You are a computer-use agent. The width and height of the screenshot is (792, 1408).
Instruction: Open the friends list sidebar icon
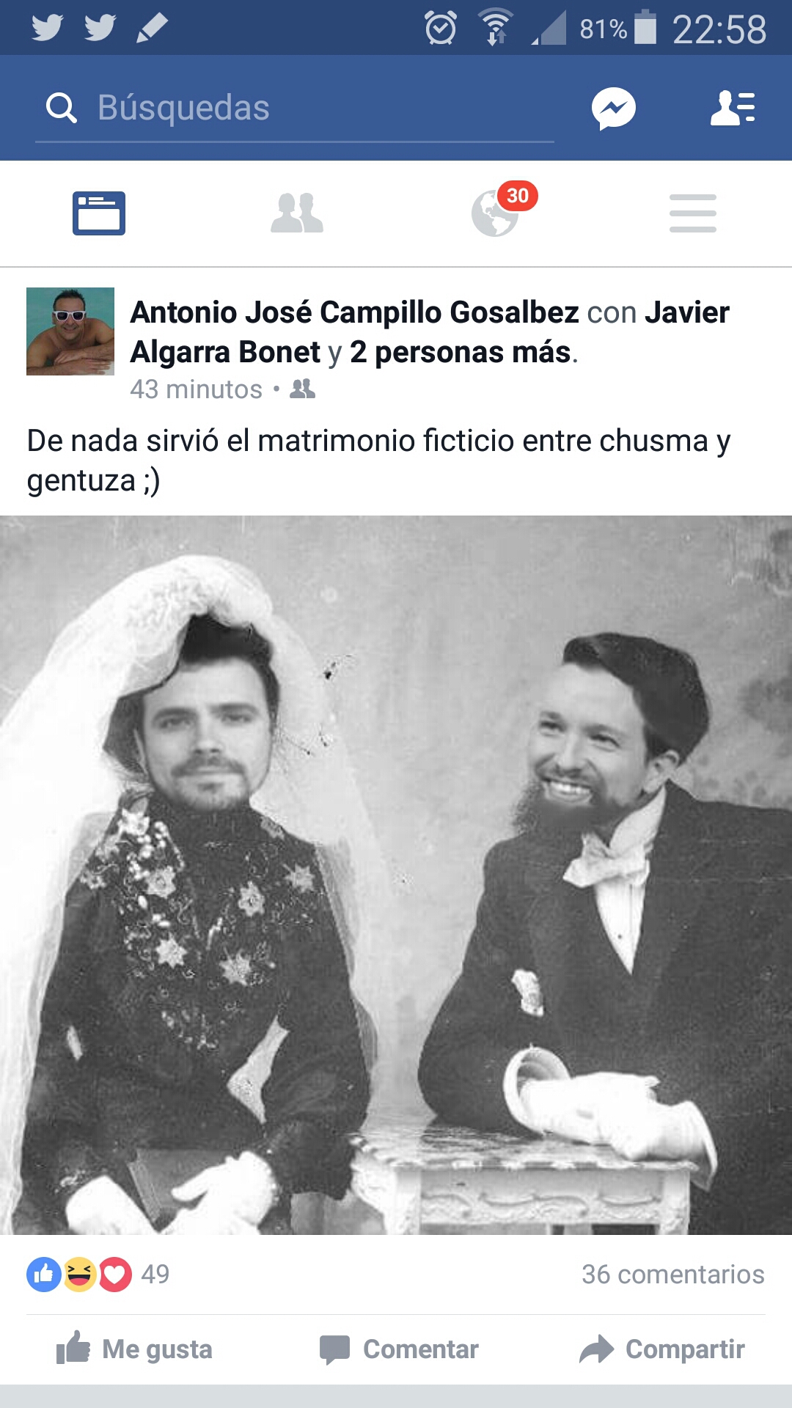(733, 109)
